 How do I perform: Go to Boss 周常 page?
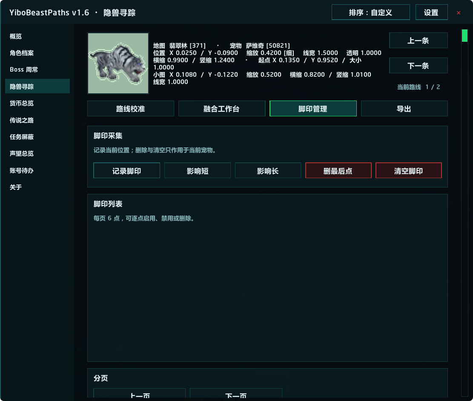click(37, 70)
